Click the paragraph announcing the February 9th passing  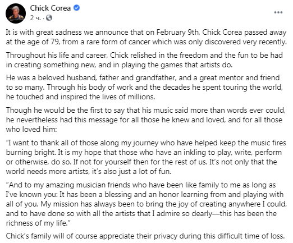pyautogui.click(x=146, y=37)
